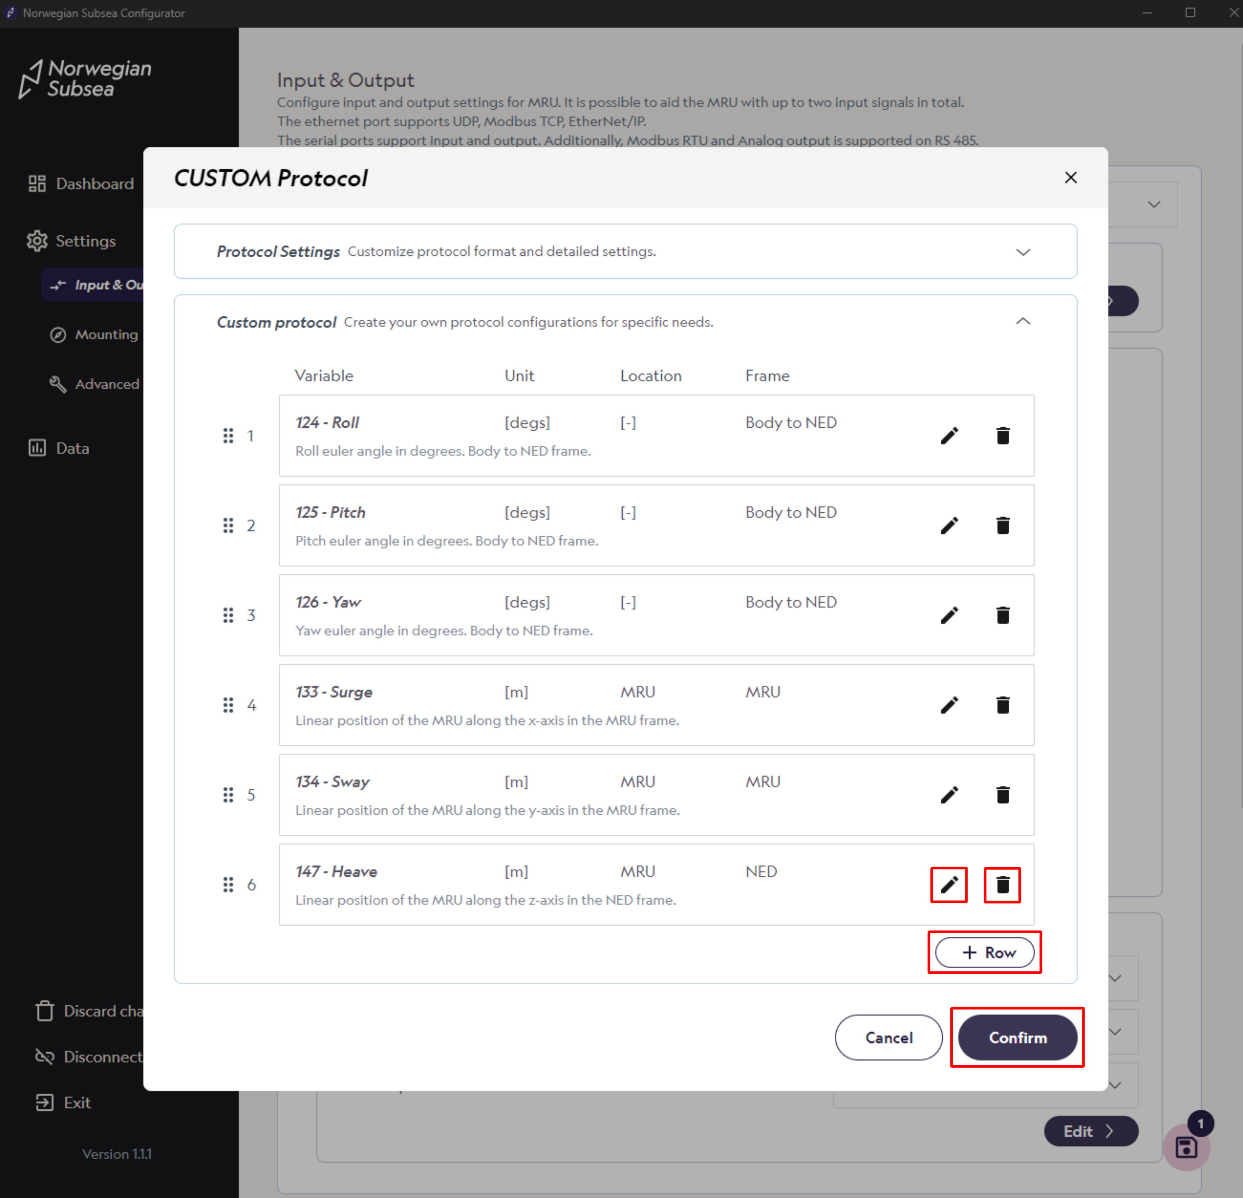Collapse the Custom protocol section
Image resolution: width=1243 pixels, height=1198 pixels.
[x=1022, y=321]
